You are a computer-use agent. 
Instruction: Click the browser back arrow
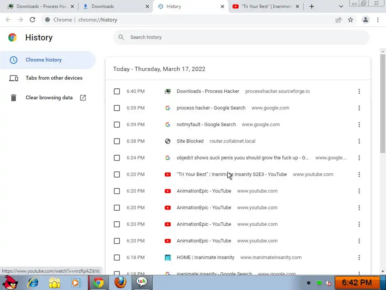click(x=8, y=20)
